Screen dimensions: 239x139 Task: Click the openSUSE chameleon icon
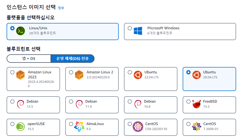click(x=21, y=127)
